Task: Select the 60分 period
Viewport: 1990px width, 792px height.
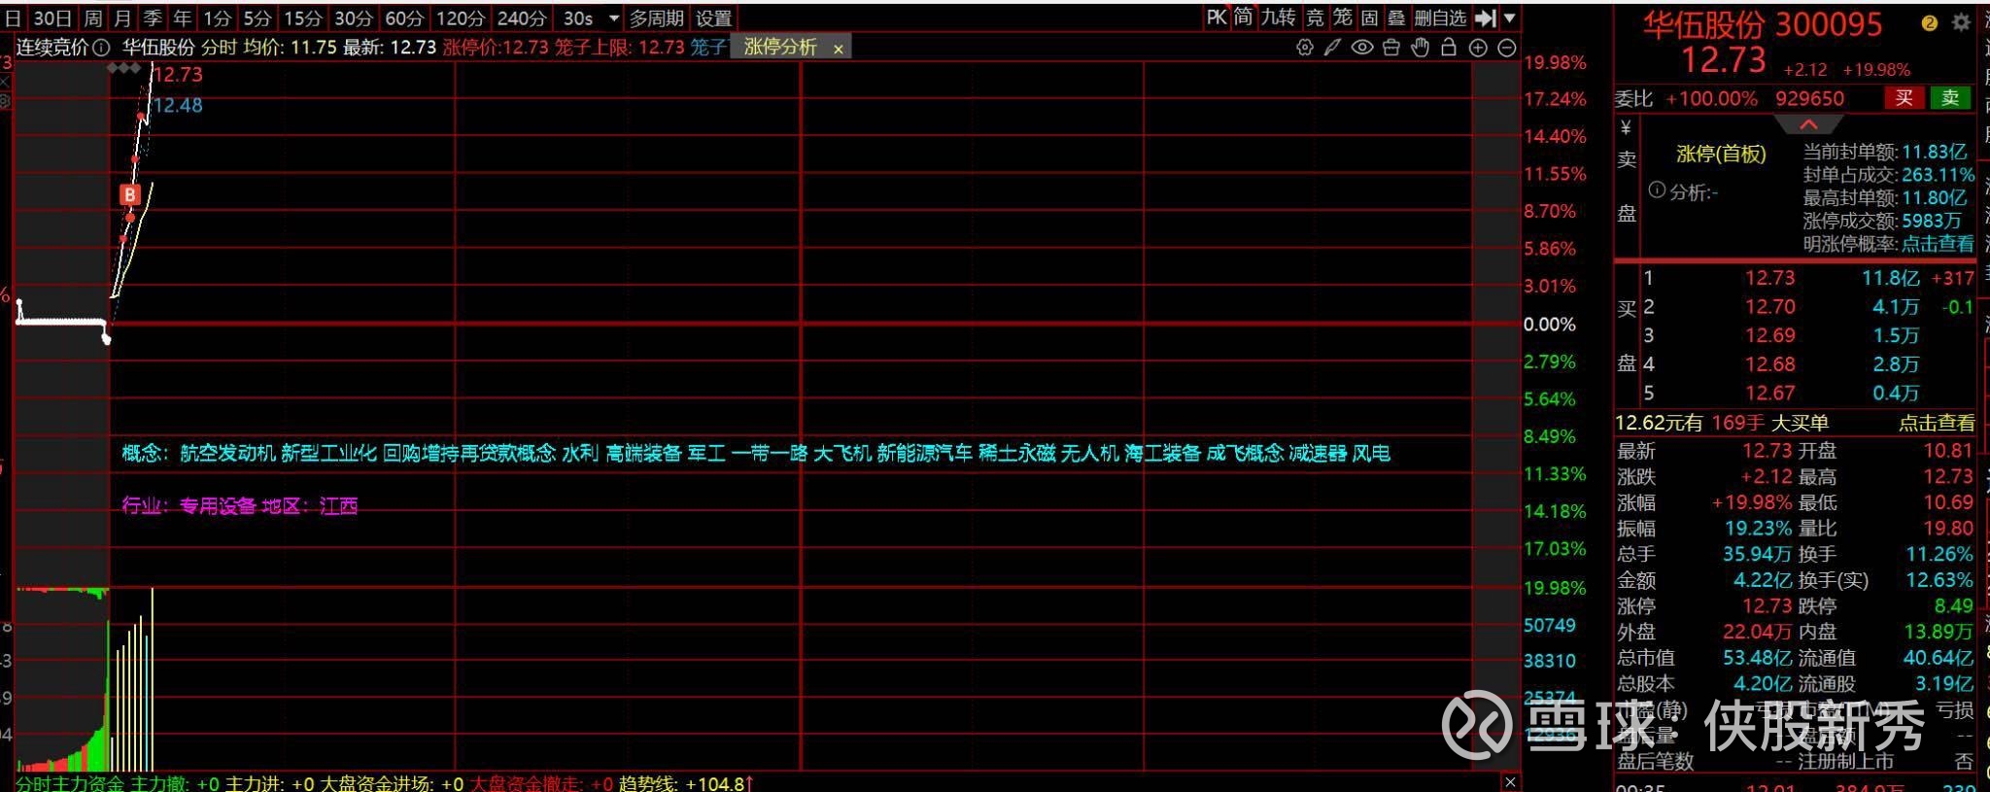Action: tap(404, 18)
